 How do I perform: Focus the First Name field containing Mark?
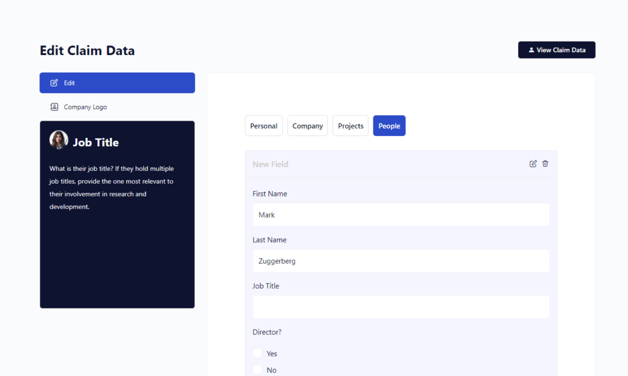coord(400,215)
